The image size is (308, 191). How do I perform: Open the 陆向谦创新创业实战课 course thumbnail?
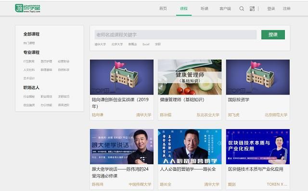tap(122, 77)
